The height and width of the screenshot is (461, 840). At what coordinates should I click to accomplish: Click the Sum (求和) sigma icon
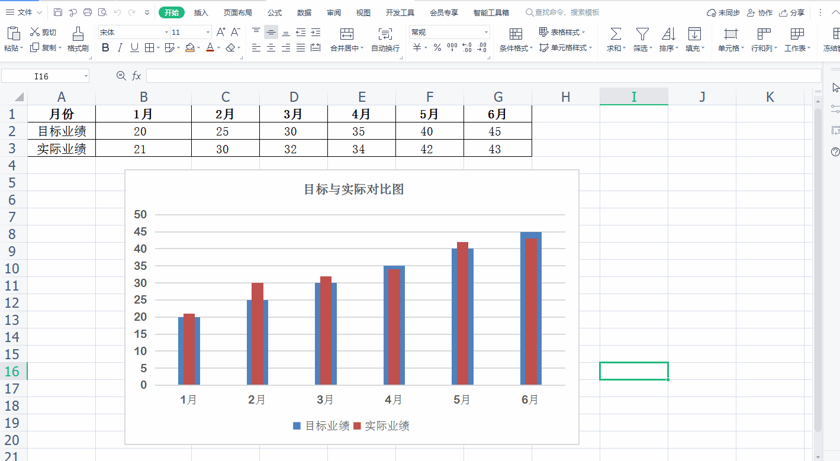pyautogui.click(x=616, y=34)
